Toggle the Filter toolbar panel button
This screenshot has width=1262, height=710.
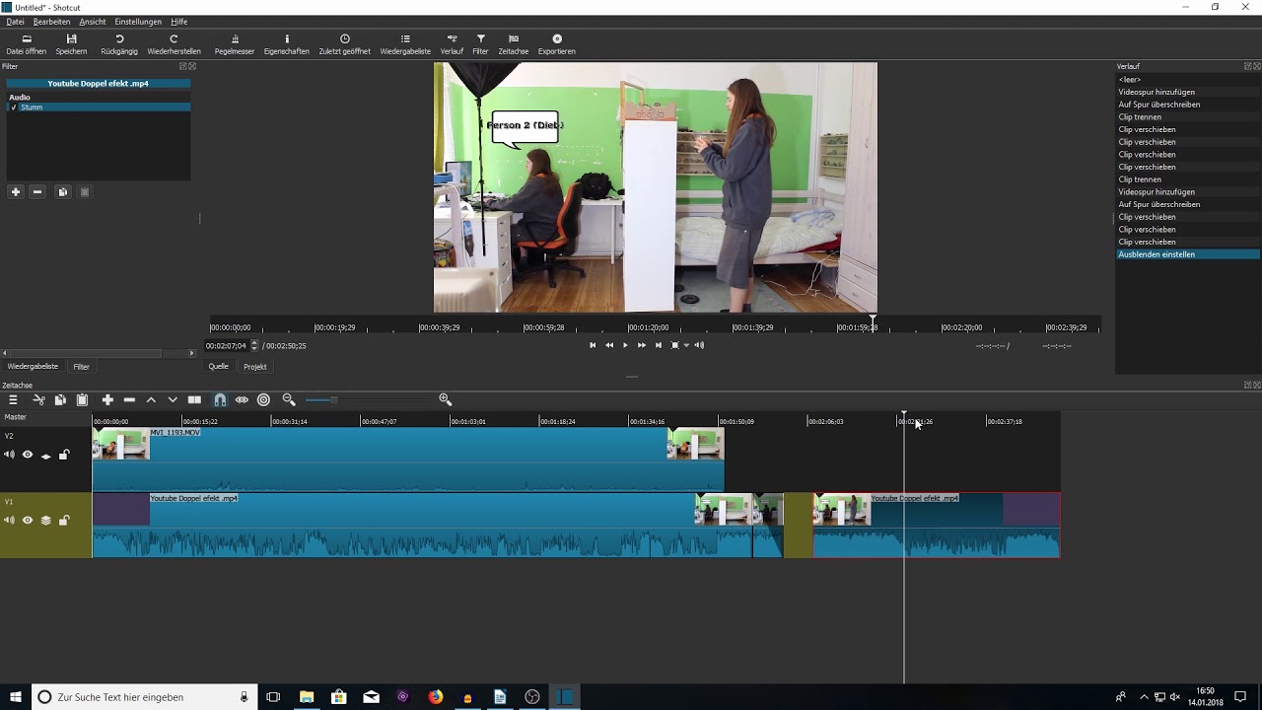point(480,44)
